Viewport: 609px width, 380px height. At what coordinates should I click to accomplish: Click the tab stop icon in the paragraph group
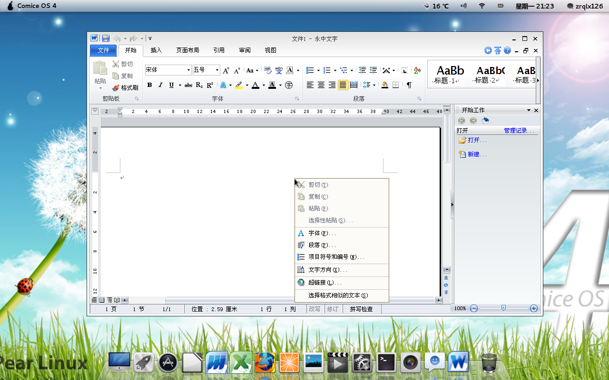[x=404, y=70]
